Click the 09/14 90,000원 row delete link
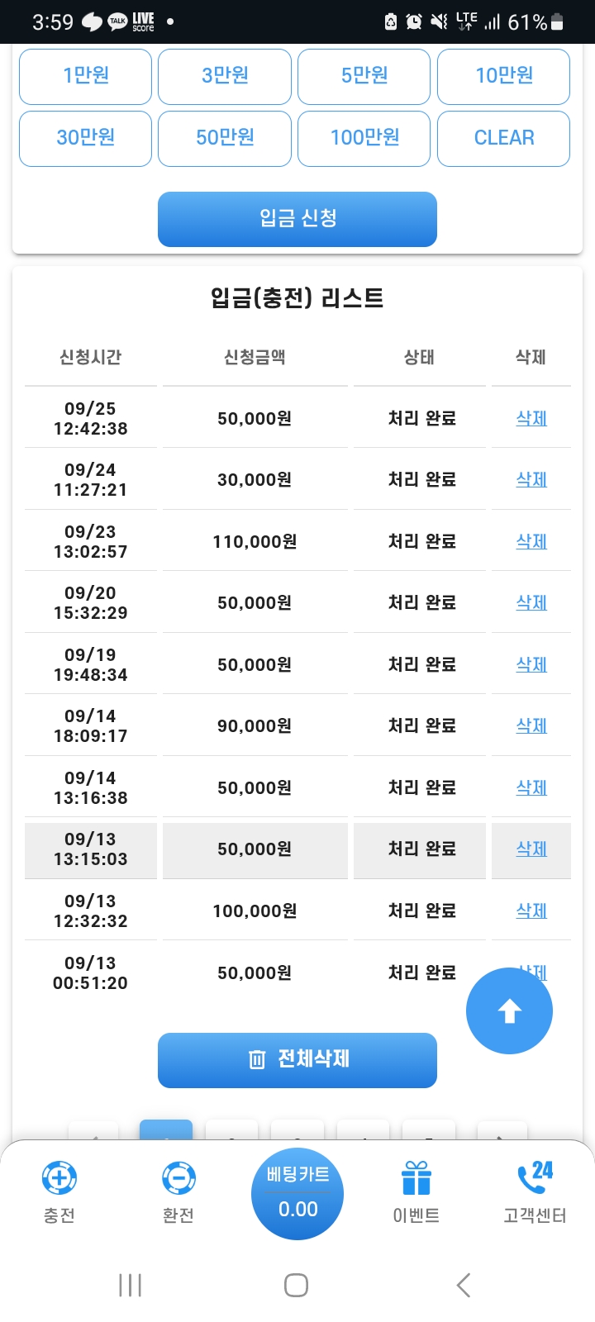595x1322 pixels. coord(531,726)
